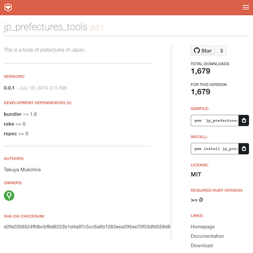Viewport: 253px width, 253px height.
Task: Open the star count badge
Action: (x=222, y=51)
